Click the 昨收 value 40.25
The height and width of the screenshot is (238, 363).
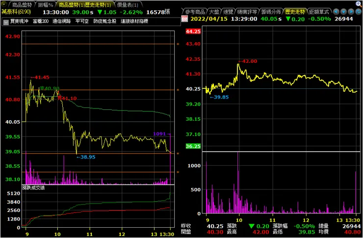215,226
